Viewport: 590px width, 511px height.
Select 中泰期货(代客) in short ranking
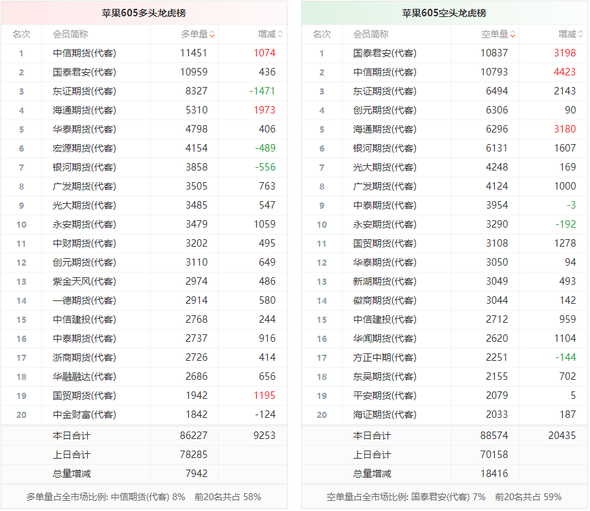click(385, 205)
